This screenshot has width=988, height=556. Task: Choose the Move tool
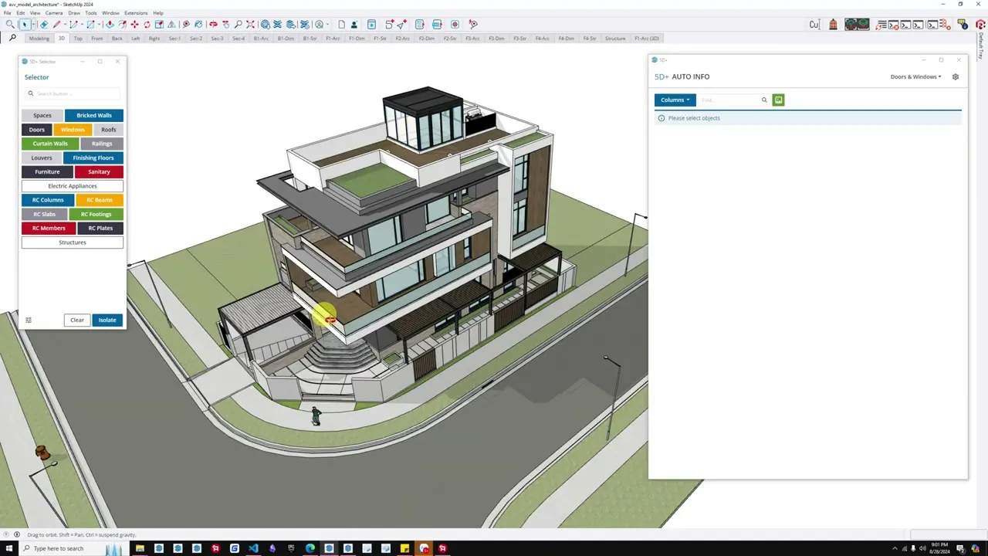[x=134, y=25]
